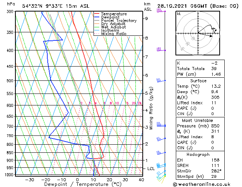Click the 'Parcel Trajectory' legend label
This screenshot has height=187, width=242.
(119, 20)
